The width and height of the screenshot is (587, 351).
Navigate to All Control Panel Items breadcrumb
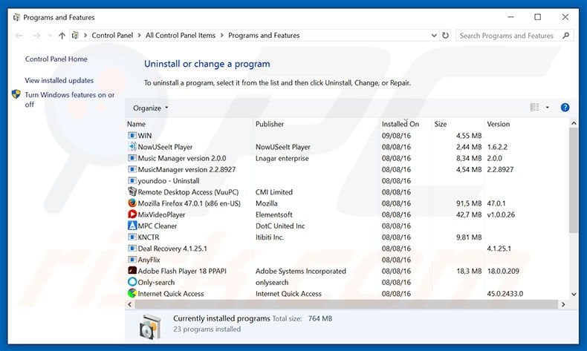coord(181,35)
